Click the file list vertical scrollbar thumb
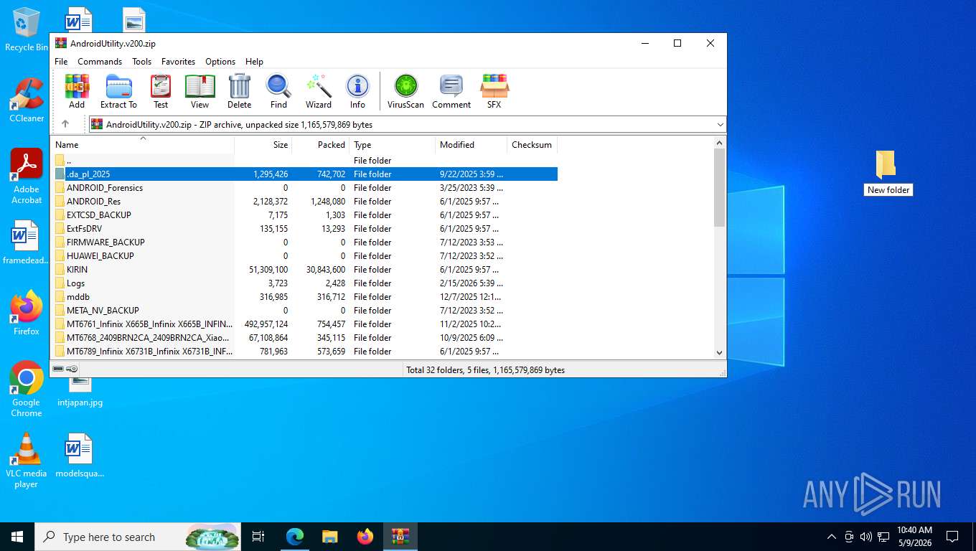 (x=720, y=188)
